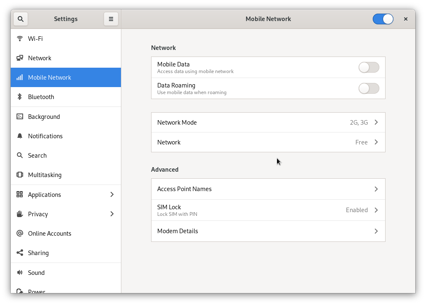Click the Sharing icon in sidebar

(19, 253)
